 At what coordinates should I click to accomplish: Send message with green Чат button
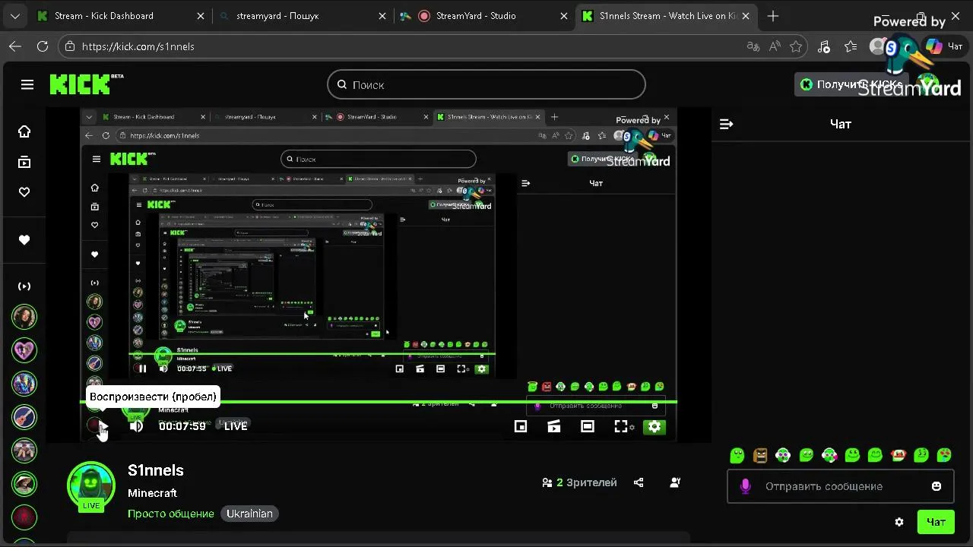click(936, 522)
